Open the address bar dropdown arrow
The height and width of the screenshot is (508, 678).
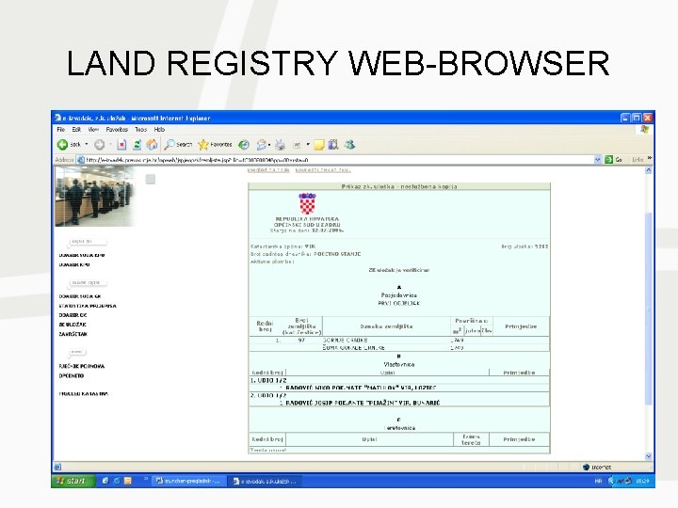tap(598, 159)
